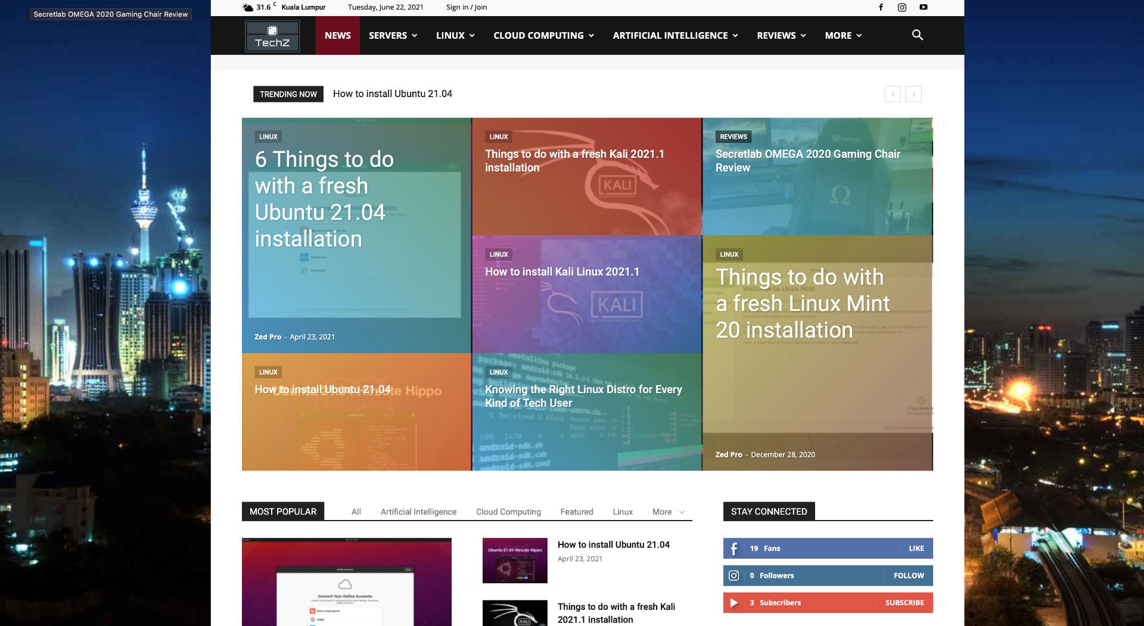Open large Ubuntu online accounts thumbnail
Image resolution: width=1144 pixels, height=626 pixels.
(347, 582)
